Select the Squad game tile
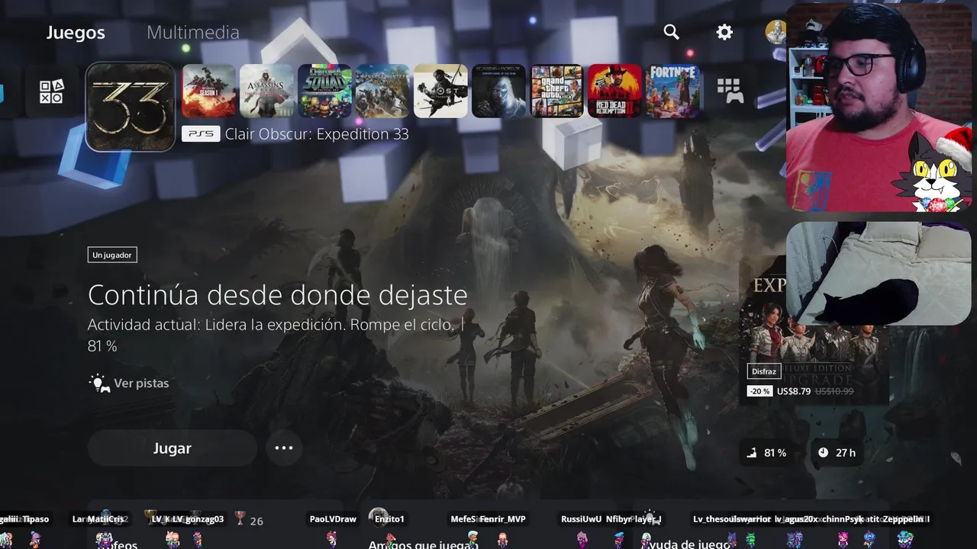Screen dimensions: 977x549 [325, 91]
